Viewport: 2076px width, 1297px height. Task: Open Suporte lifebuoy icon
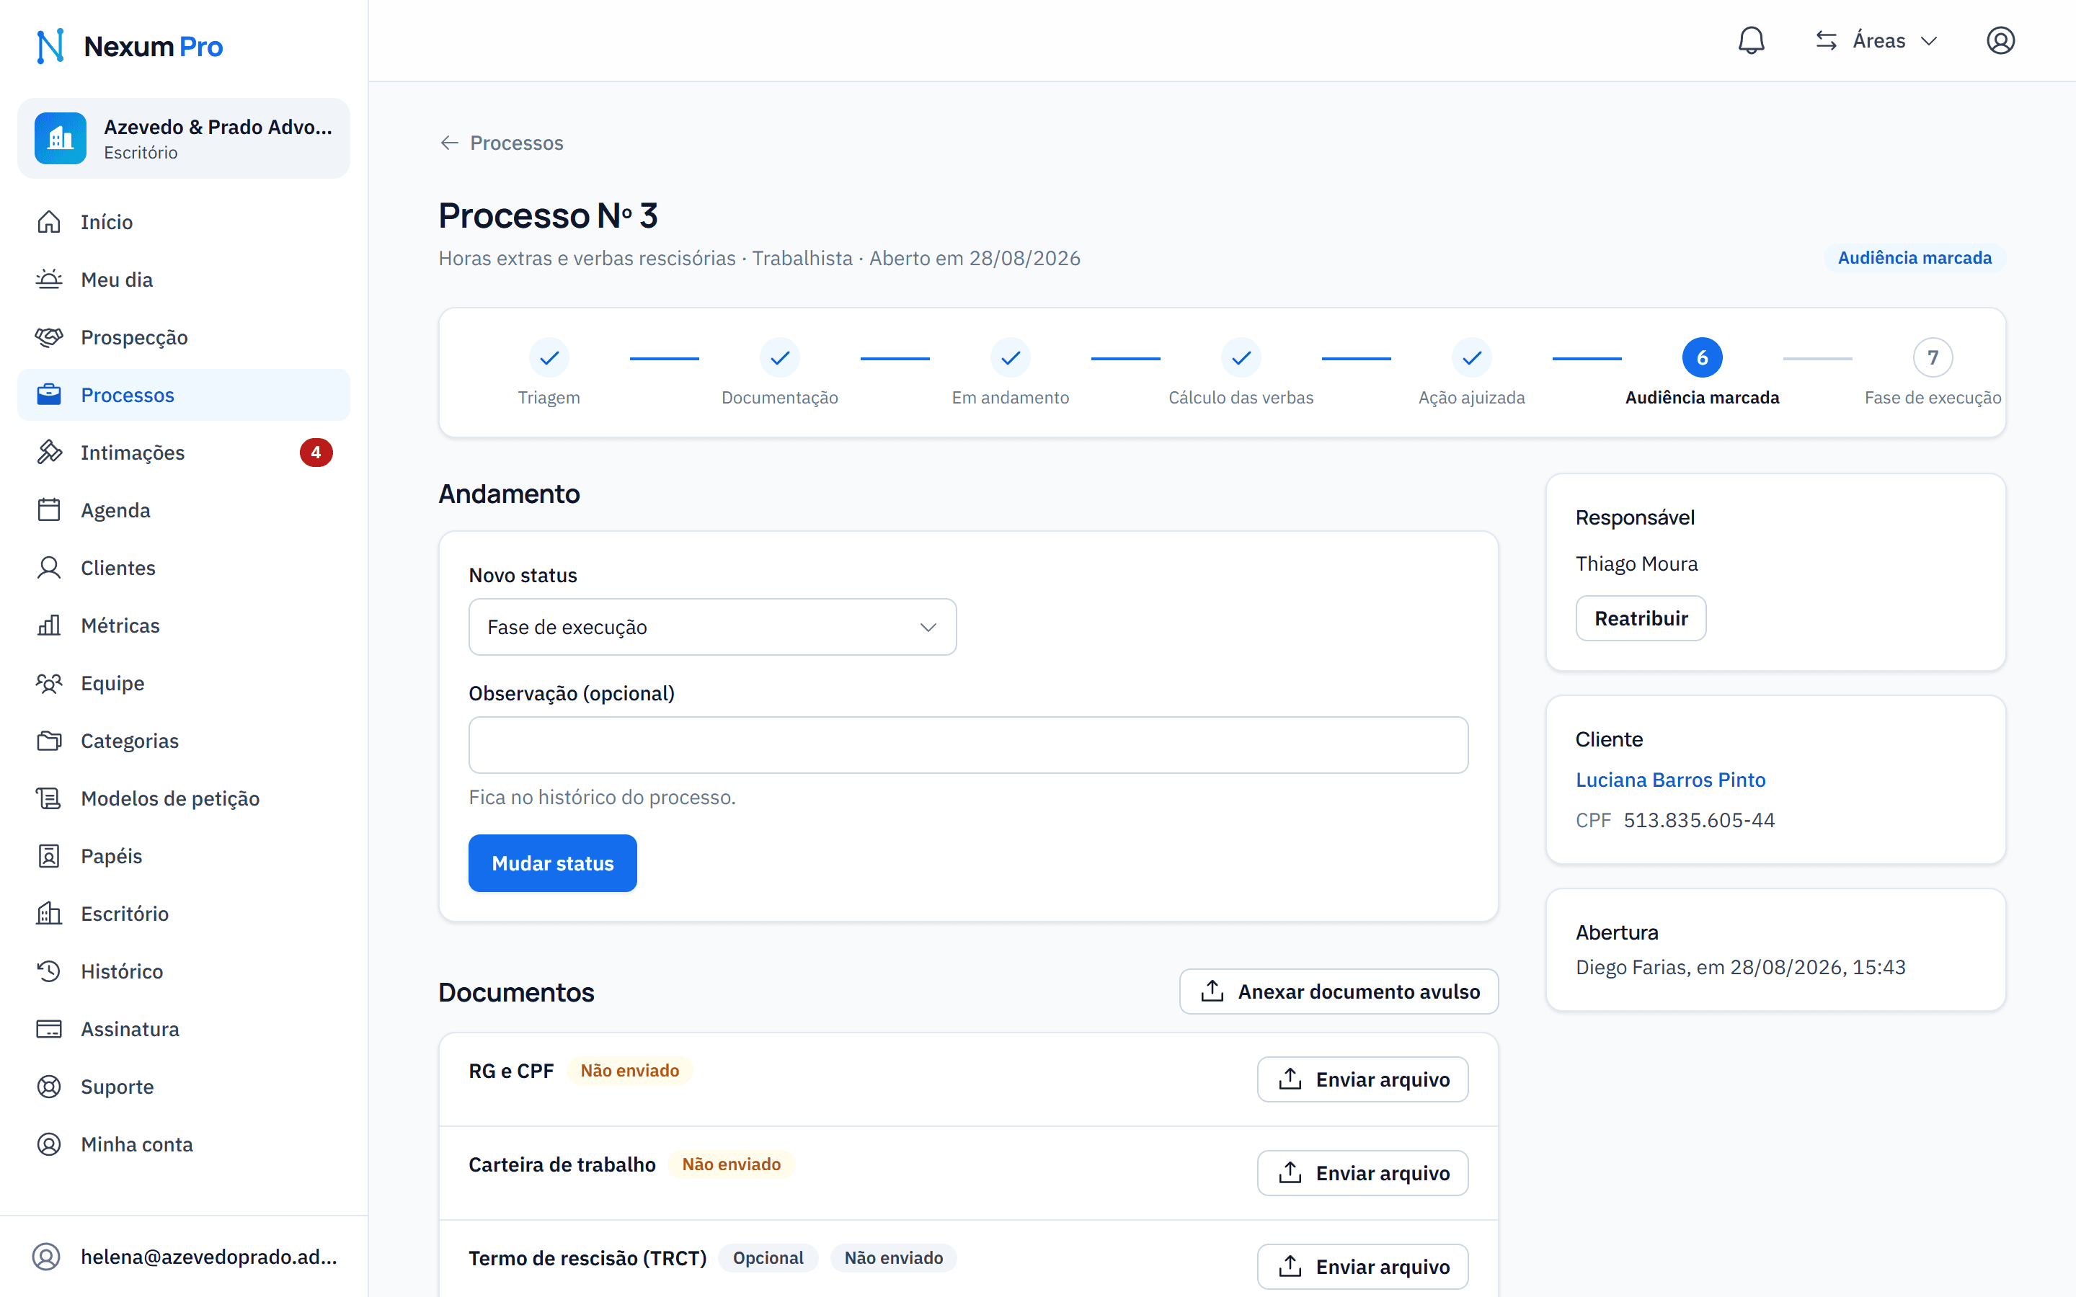click(x=49, y=1087)
